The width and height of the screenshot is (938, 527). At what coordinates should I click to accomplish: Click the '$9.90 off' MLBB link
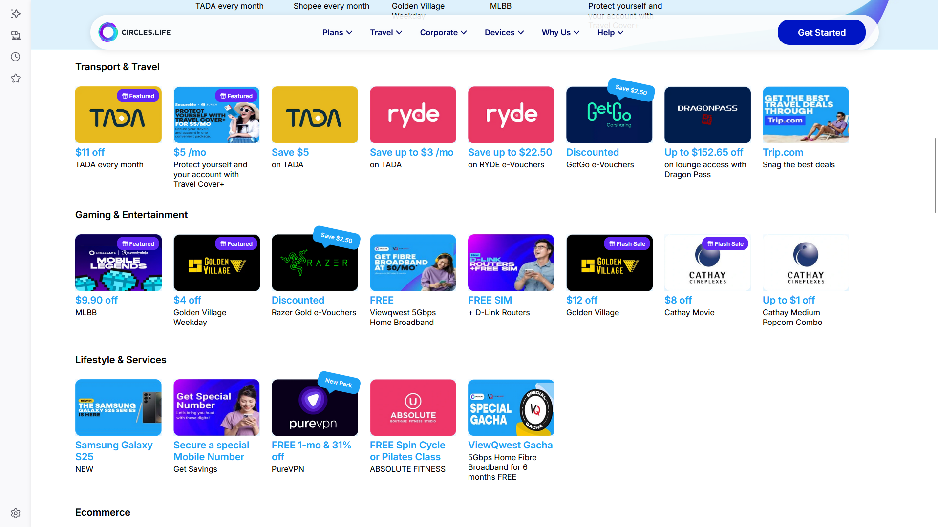[96, 300]
